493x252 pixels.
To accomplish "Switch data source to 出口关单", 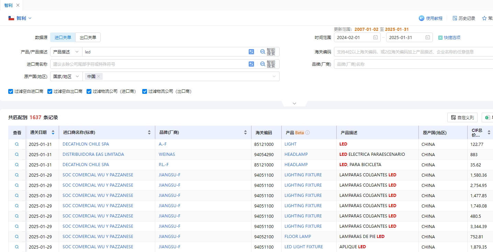I will coord(88,37).
